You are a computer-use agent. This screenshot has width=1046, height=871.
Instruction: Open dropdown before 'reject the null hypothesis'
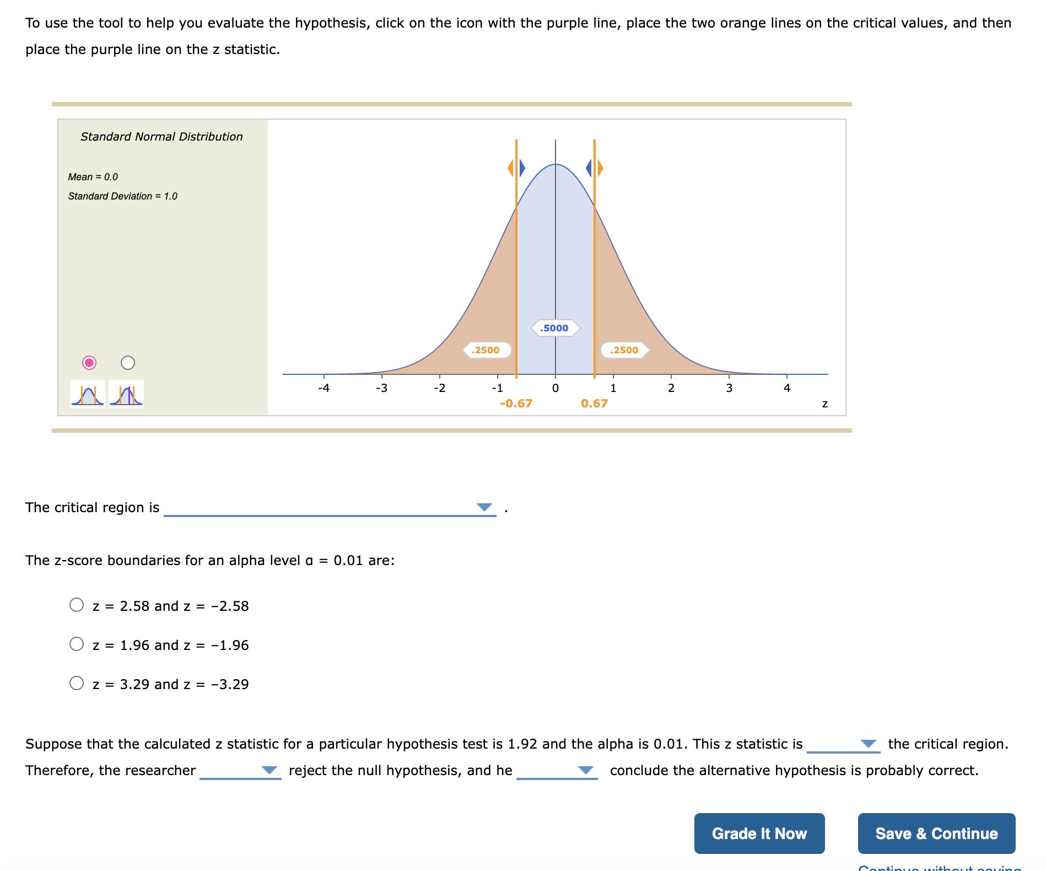point(240,770)
